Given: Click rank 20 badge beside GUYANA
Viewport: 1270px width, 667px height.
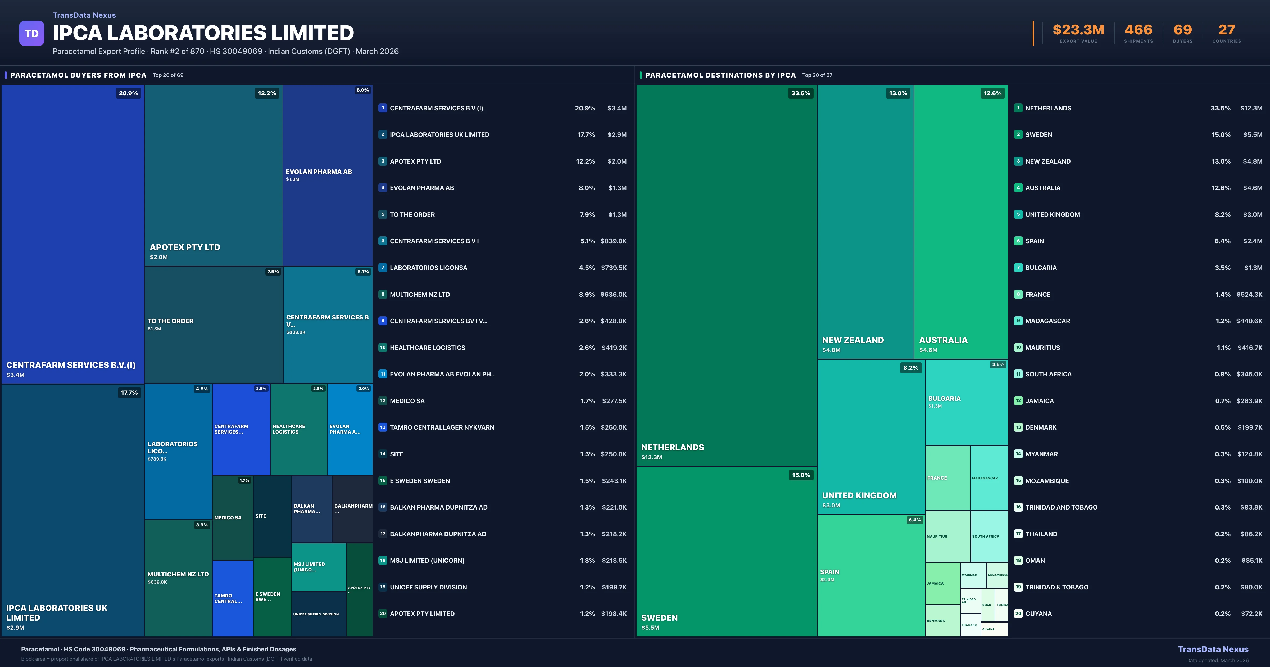Looking at the screenshot, I should pyautogui.click(x=1018, y=614).
